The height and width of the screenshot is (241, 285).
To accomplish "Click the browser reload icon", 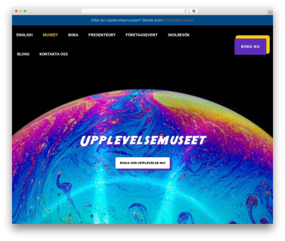I will point(185,11).
